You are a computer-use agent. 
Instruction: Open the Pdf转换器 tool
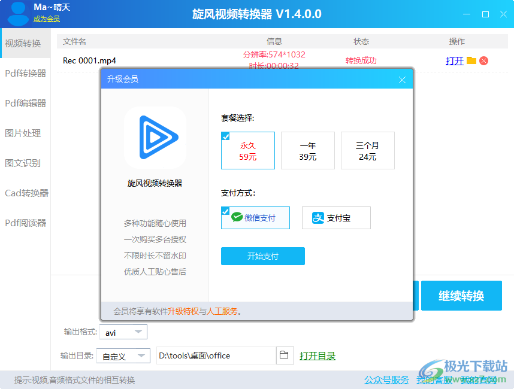[25, 73]
